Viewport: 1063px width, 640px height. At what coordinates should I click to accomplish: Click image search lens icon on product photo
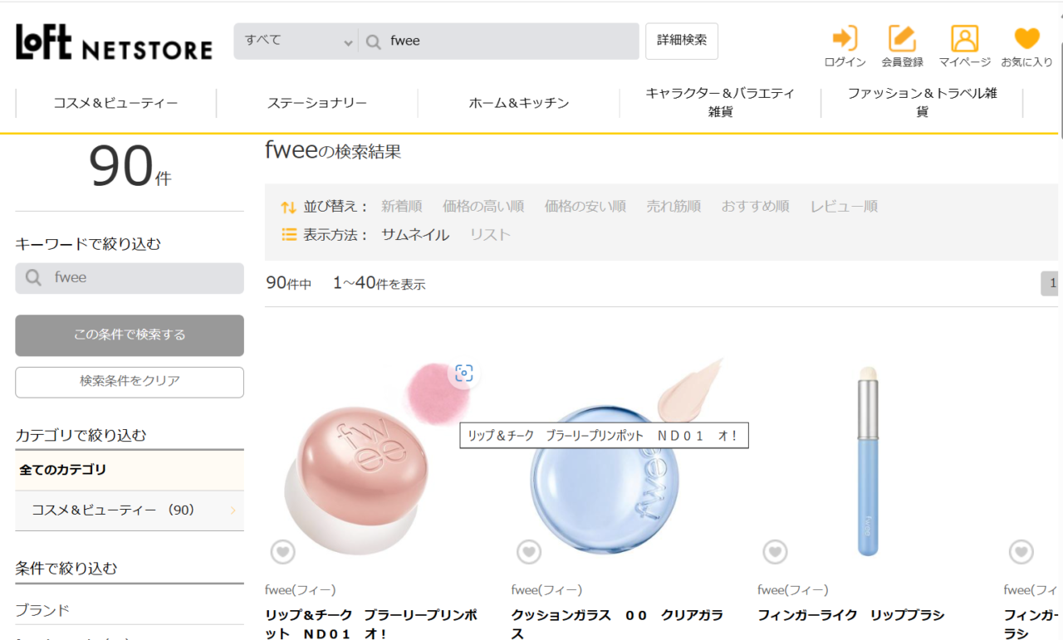coord(463,374)
